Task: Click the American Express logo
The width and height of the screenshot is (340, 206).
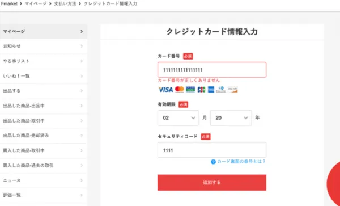Action: tap(211, 90)
